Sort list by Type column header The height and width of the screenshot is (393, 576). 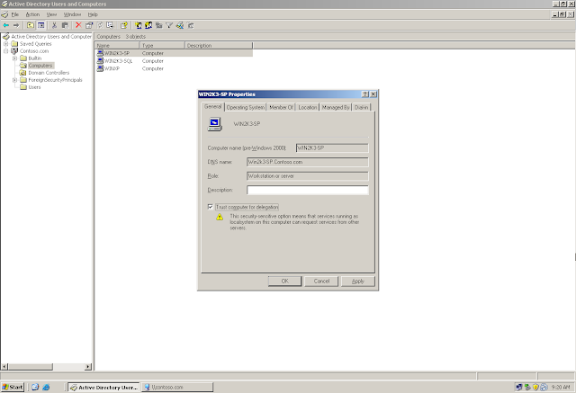(162, 46)
